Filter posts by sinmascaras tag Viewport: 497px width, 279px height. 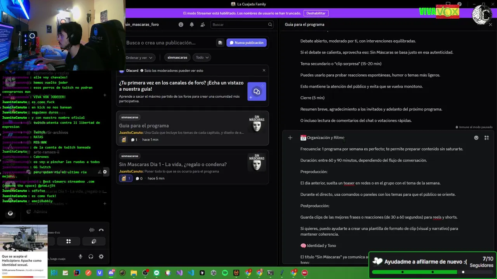(x=177, y=57)
